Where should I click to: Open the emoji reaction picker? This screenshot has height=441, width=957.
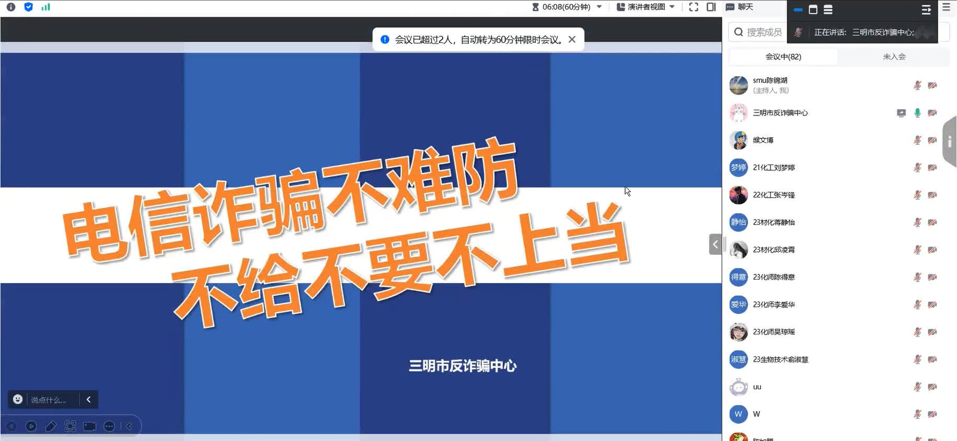click(x=18, y=399)
